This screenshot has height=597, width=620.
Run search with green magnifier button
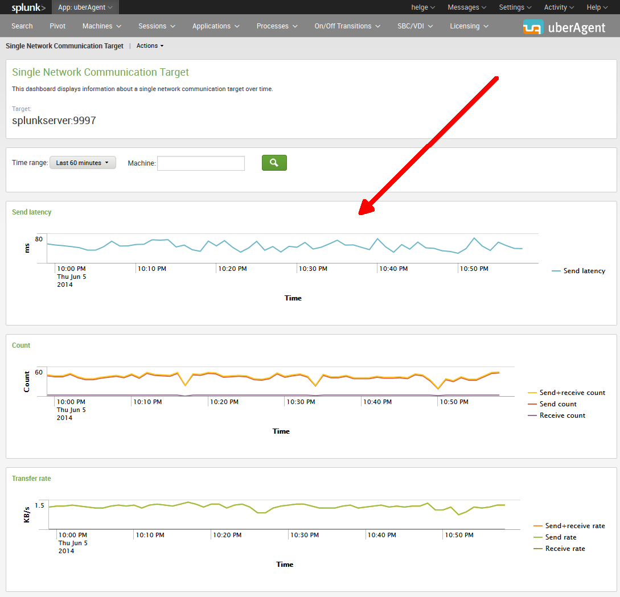[x=274, y=163]
